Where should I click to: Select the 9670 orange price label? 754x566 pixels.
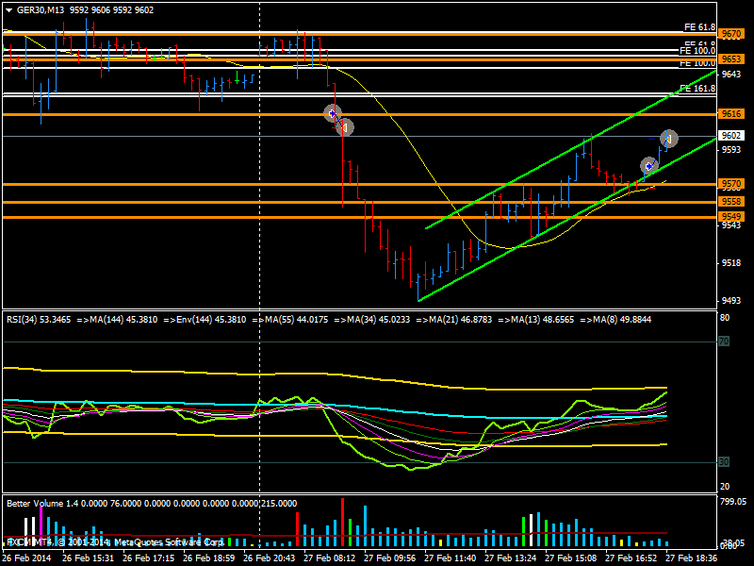click(731, 34)
